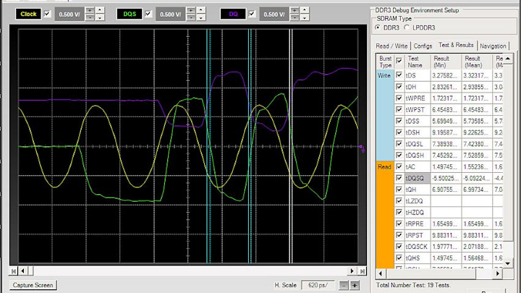Select the tDQSQ test name cell
Screen dimensions: 521x293
417,178
